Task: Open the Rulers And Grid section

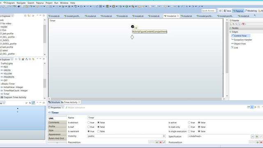Action: click(57, 138)
